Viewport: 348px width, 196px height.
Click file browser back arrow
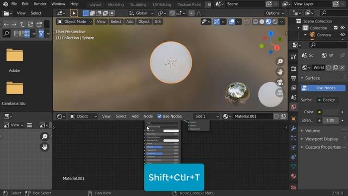[x=6, y=24]
